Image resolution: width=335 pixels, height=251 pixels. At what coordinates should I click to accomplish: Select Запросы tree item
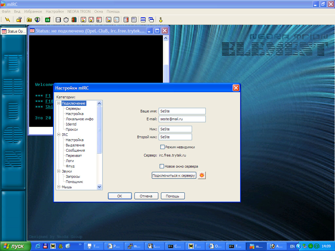click(73, 176)
